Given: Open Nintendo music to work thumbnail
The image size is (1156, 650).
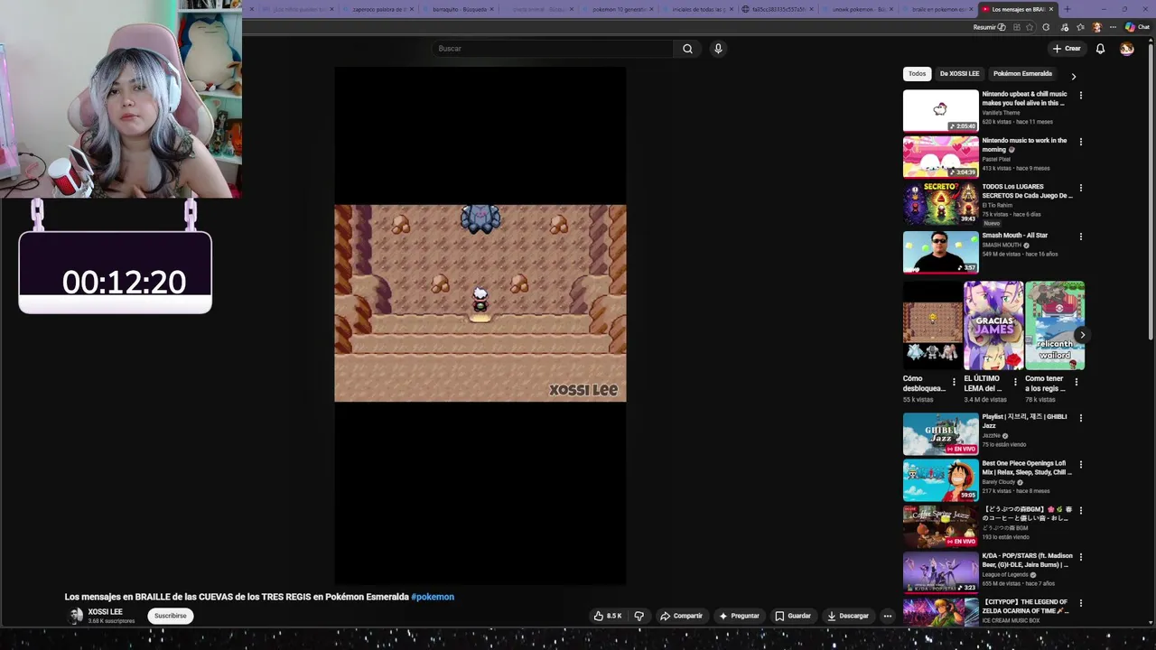Looking at the screenshot, I should [940, 157].
